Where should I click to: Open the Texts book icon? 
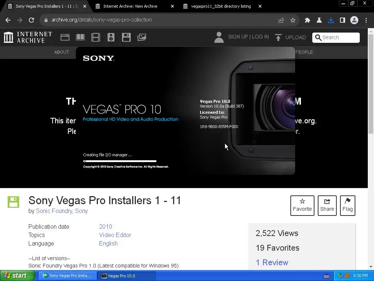(x=80, y=37)
